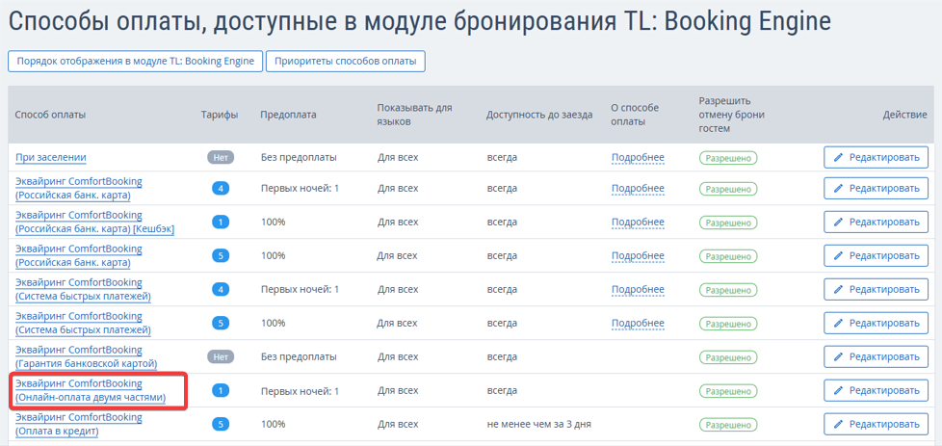This screenshot has height=446, width=942.
Task: Open 'Российская банк. карта' link with 5 tariffs
Action: (x=79, y=256)
